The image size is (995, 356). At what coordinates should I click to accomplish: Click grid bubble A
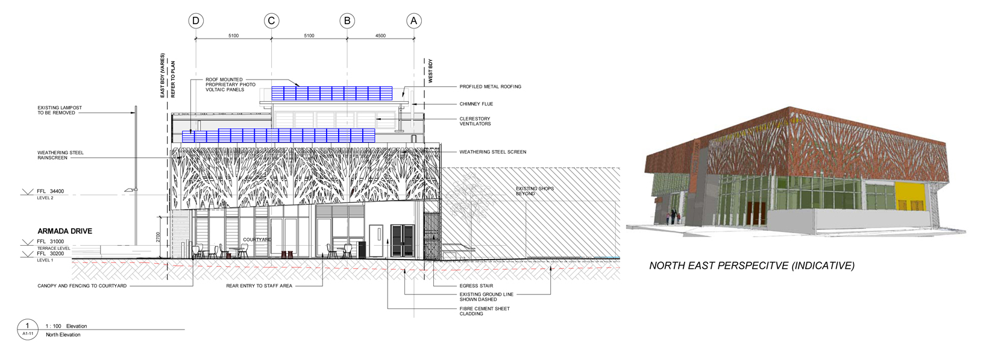tap(413, 21)
